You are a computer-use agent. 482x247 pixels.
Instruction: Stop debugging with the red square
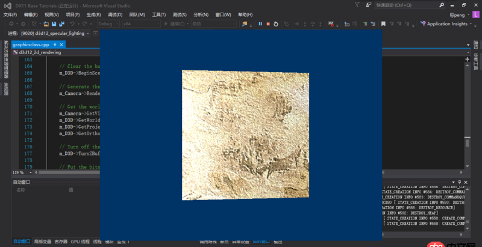coord(268,24)
